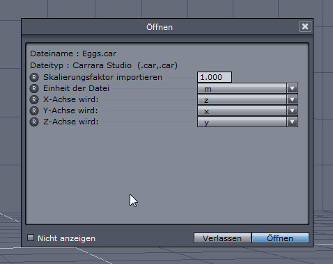333x264 pixels.
Task: Click the Nicht anzeigen label text
Action: pos(66,238)
